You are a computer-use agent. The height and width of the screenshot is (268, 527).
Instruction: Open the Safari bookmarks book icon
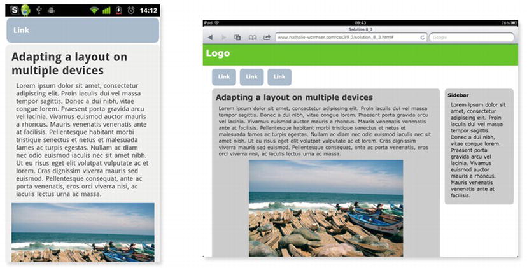(x=253, y=38)
